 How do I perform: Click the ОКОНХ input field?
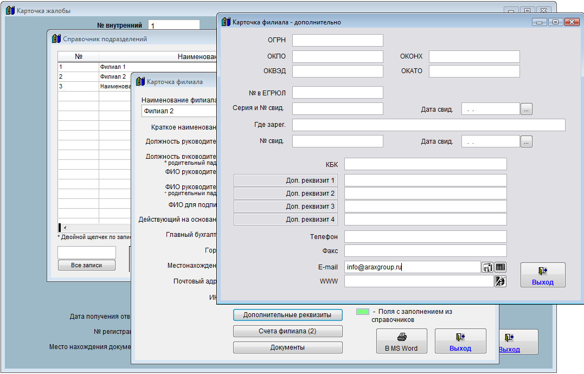coord(474,56)
